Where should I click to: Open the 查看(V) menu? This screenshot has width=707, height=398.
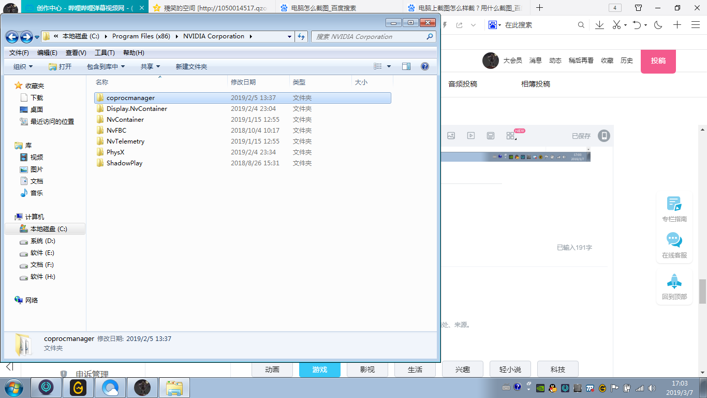click(76, 53)
